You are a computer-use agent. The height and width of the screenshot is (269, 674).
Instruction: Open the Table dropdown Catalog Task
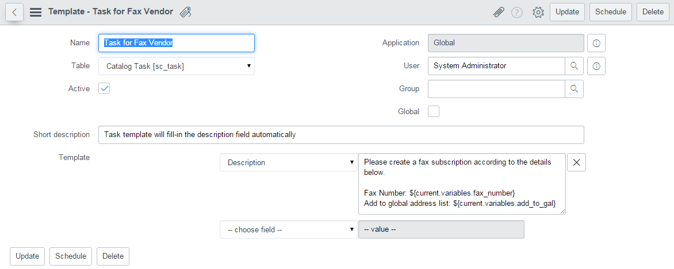(176, 66)
